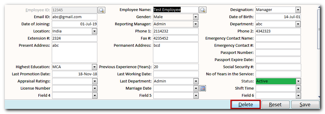Viewport: 325px width, 114px height.
Task: Focus the No of Years in Service field
Action: tap(278, 74)
